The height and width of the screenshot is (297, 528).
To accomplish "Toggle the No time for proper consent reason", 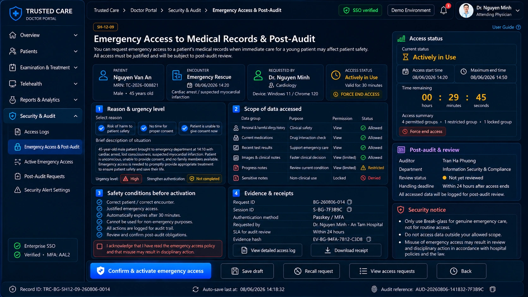I will pos(157,128).
